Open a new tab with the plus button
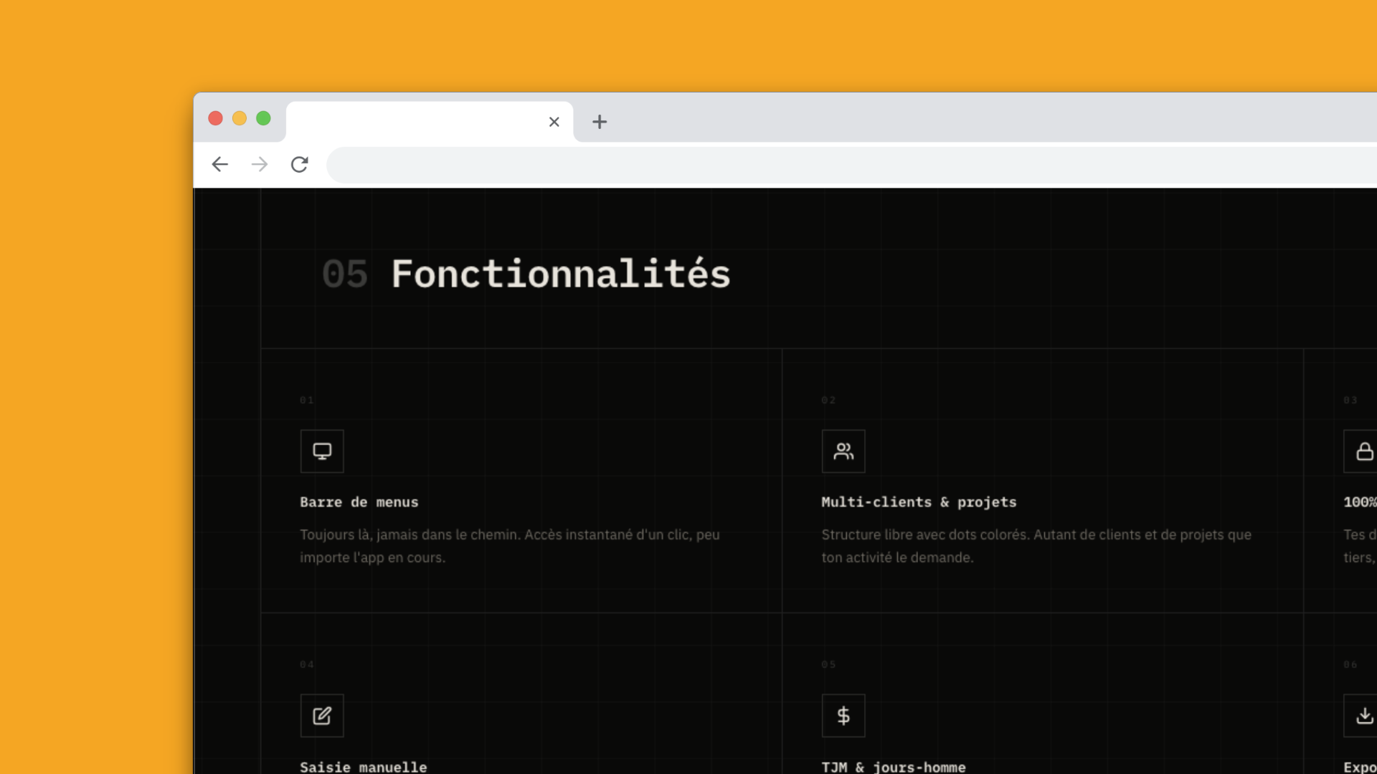Screen dimensions: 1377x774 click(600, 122)
